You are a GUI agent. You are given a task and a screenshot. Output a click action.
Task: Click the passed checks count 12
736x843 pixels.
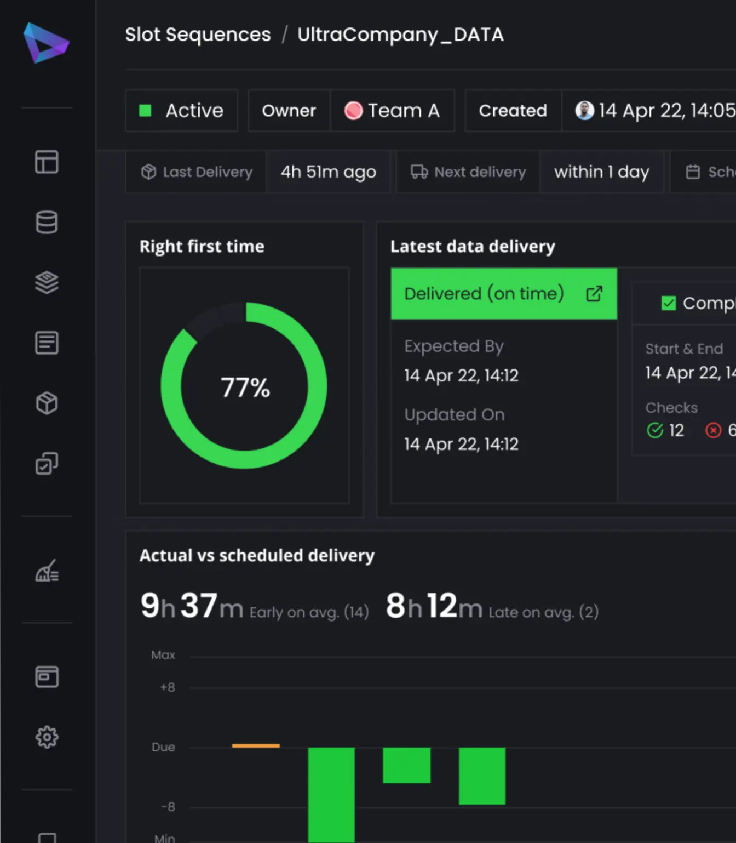tap(676, 430)
